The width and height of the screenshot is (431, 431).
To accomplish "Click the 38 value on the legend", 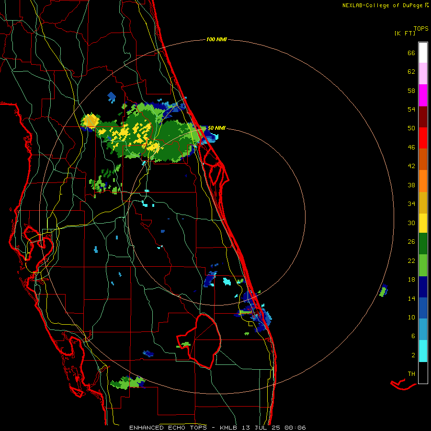I will coord(411,185).
